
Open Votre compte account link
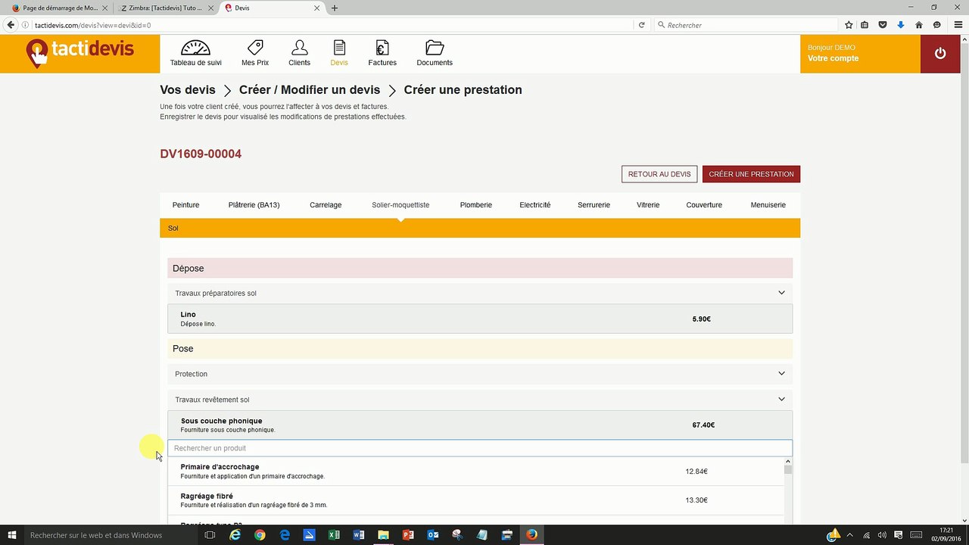click(833, 58)
